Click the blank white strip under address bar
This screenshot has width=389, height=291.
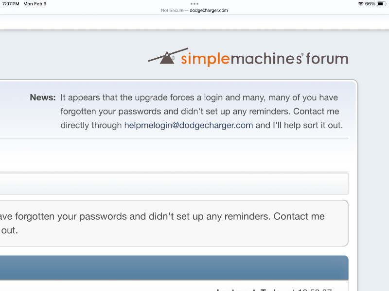point(194,22)
